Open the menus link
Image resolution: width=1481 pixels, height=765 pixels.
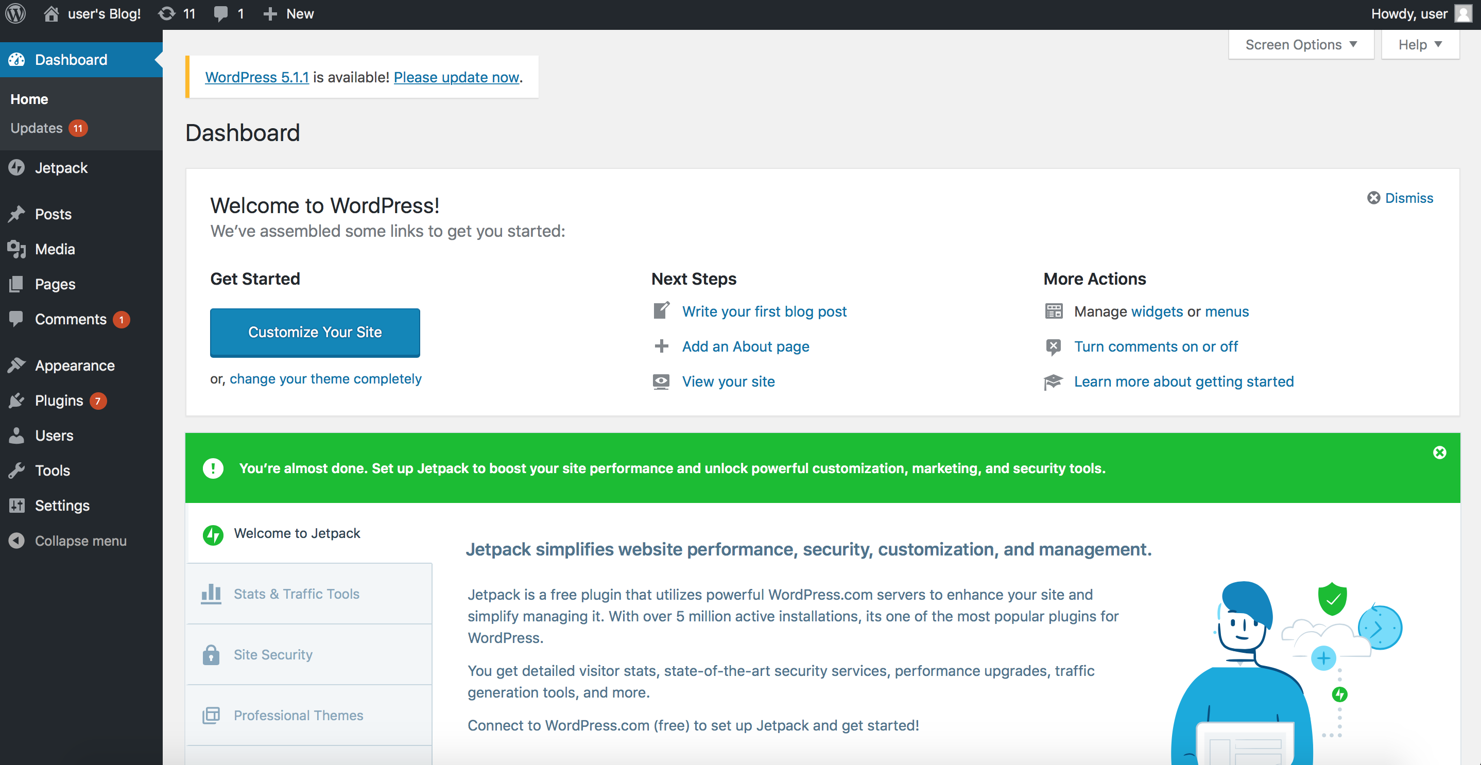tap(1227, 311)
